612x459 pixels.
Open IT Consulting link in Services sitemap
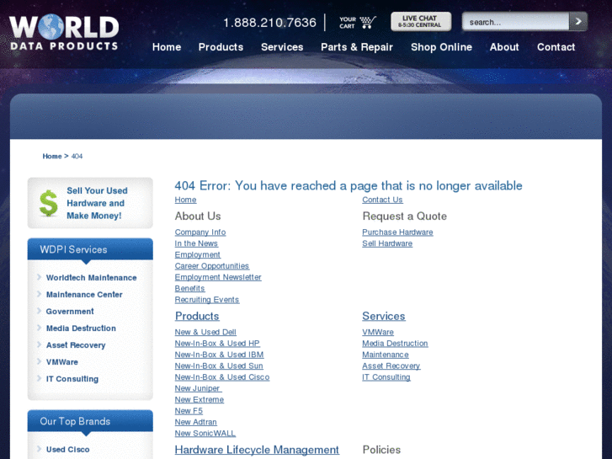[x=386, y=377]
